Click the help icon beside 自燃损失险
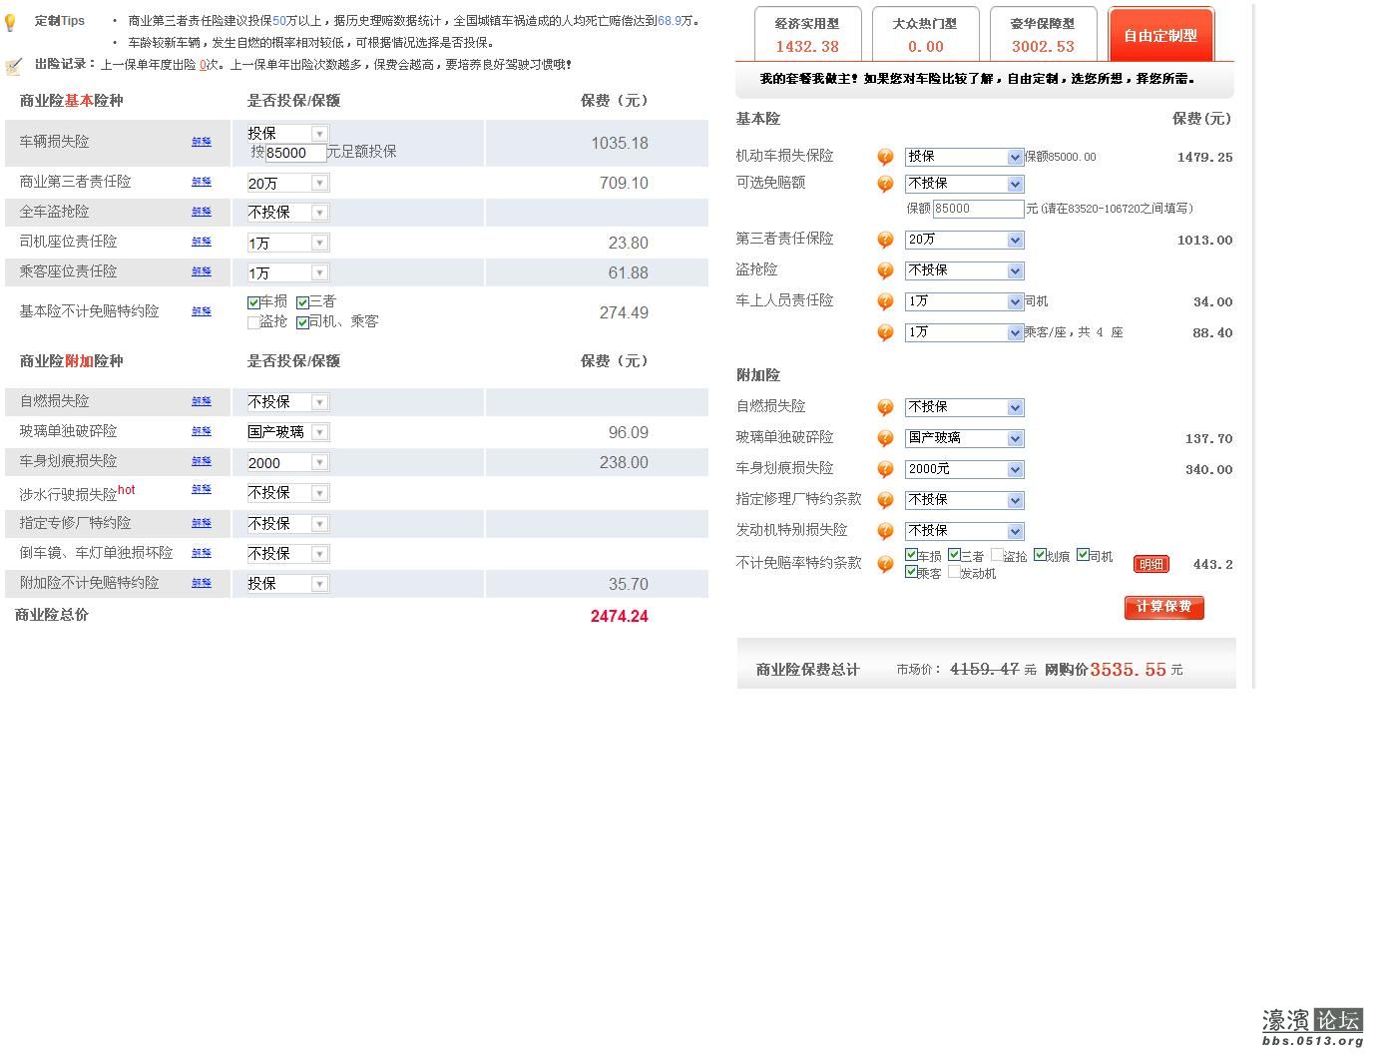Viewport: 1375px width, 1054px height. pos(885,407)
